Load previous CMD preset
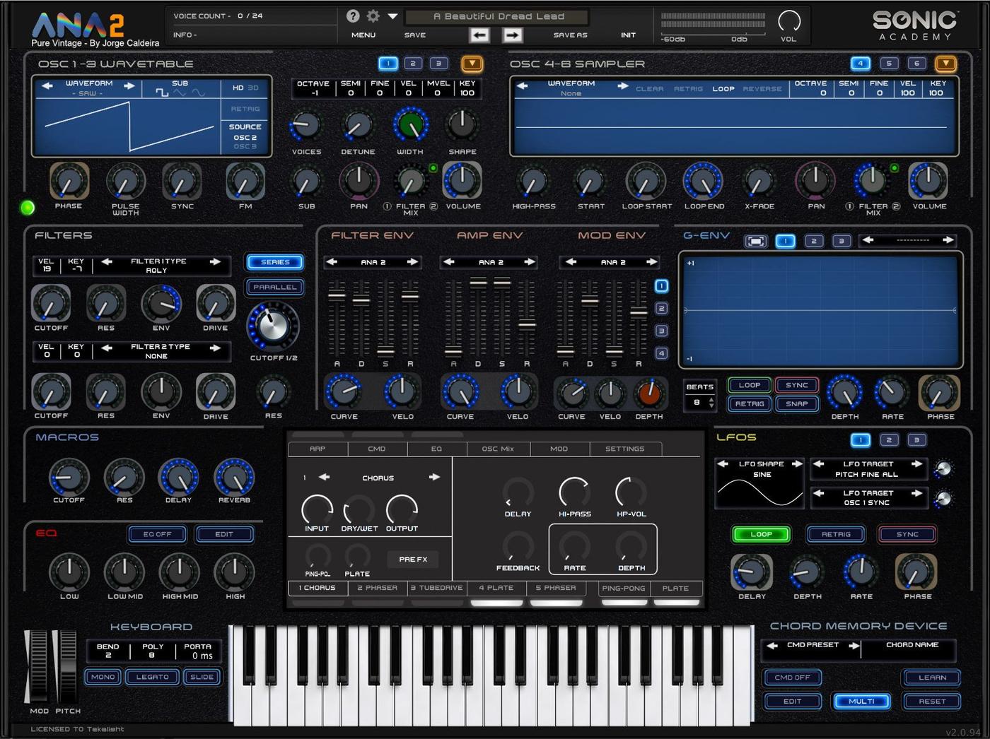990x739 pixels. (772, 645)
